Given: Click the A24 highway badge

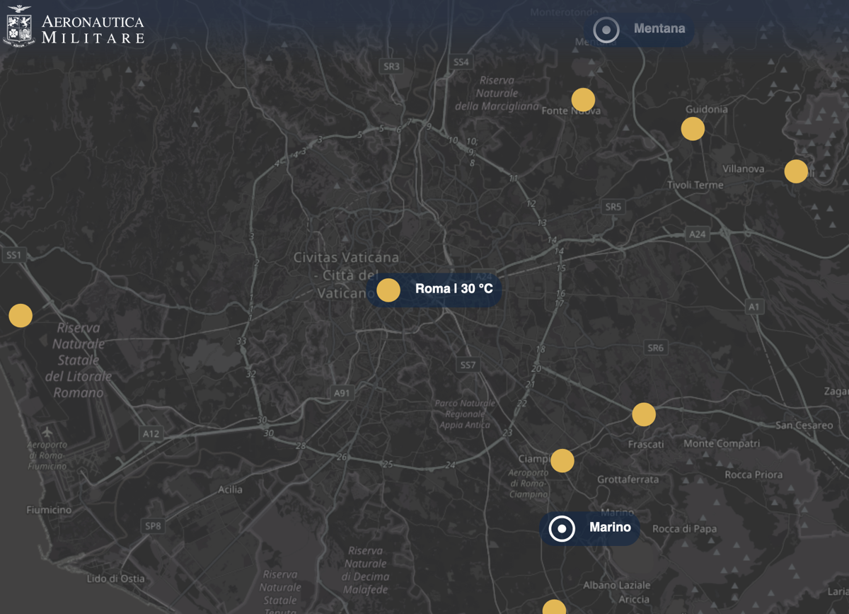Looking at the screenshot, I should coord(698,234).
